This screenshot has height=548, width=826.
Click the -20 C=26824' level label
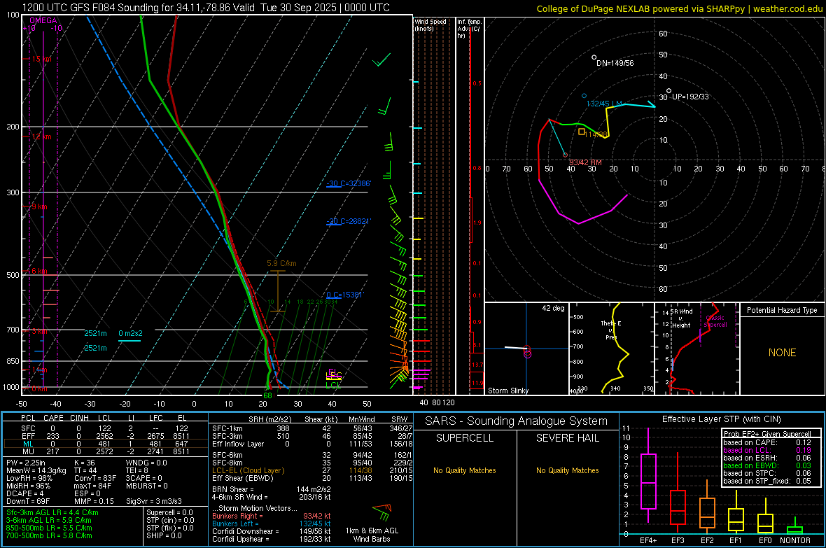[x=349, y=221]
